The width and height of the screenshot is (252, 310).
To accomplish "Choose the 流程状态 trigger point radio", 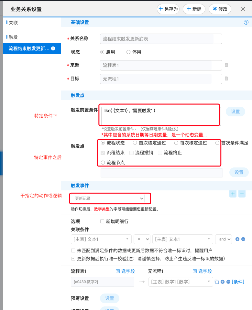I will [103, 143].
